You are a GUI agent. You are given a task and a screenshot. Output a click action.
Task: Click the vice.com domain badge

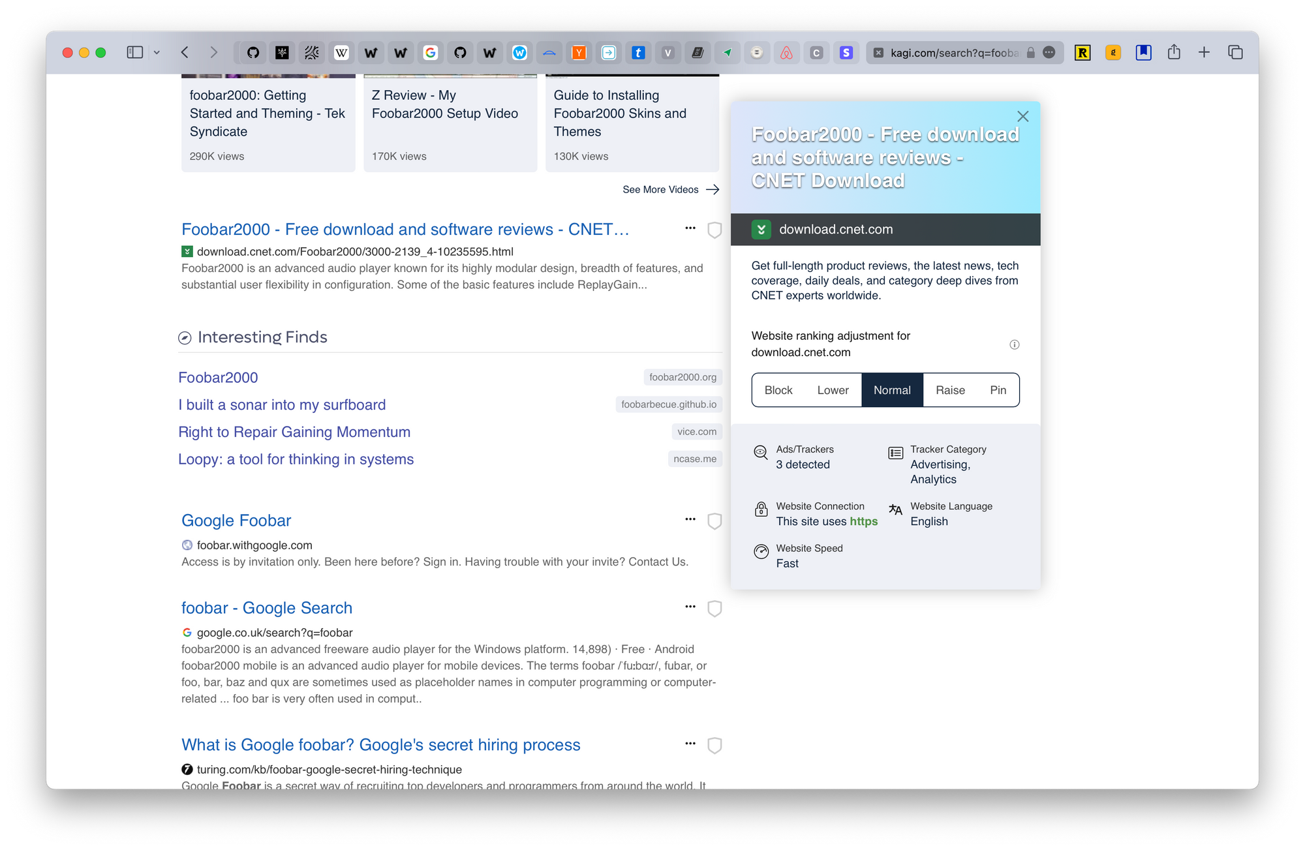click(697, 431)
